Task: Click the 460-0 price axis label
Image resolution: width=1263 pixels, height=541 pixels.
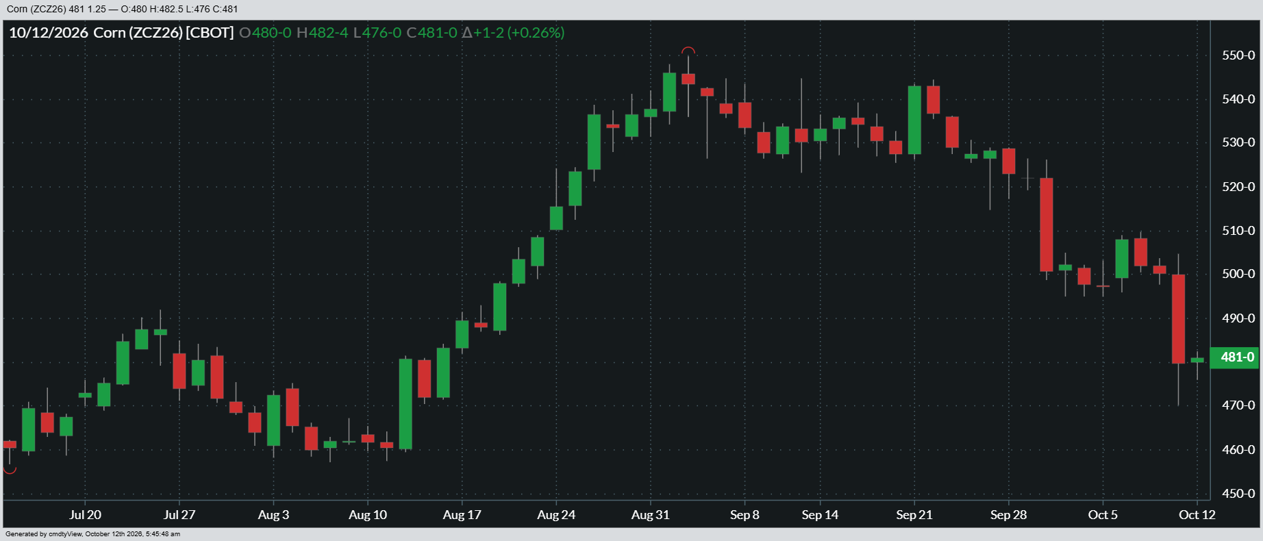Action: coord(1238,450)
